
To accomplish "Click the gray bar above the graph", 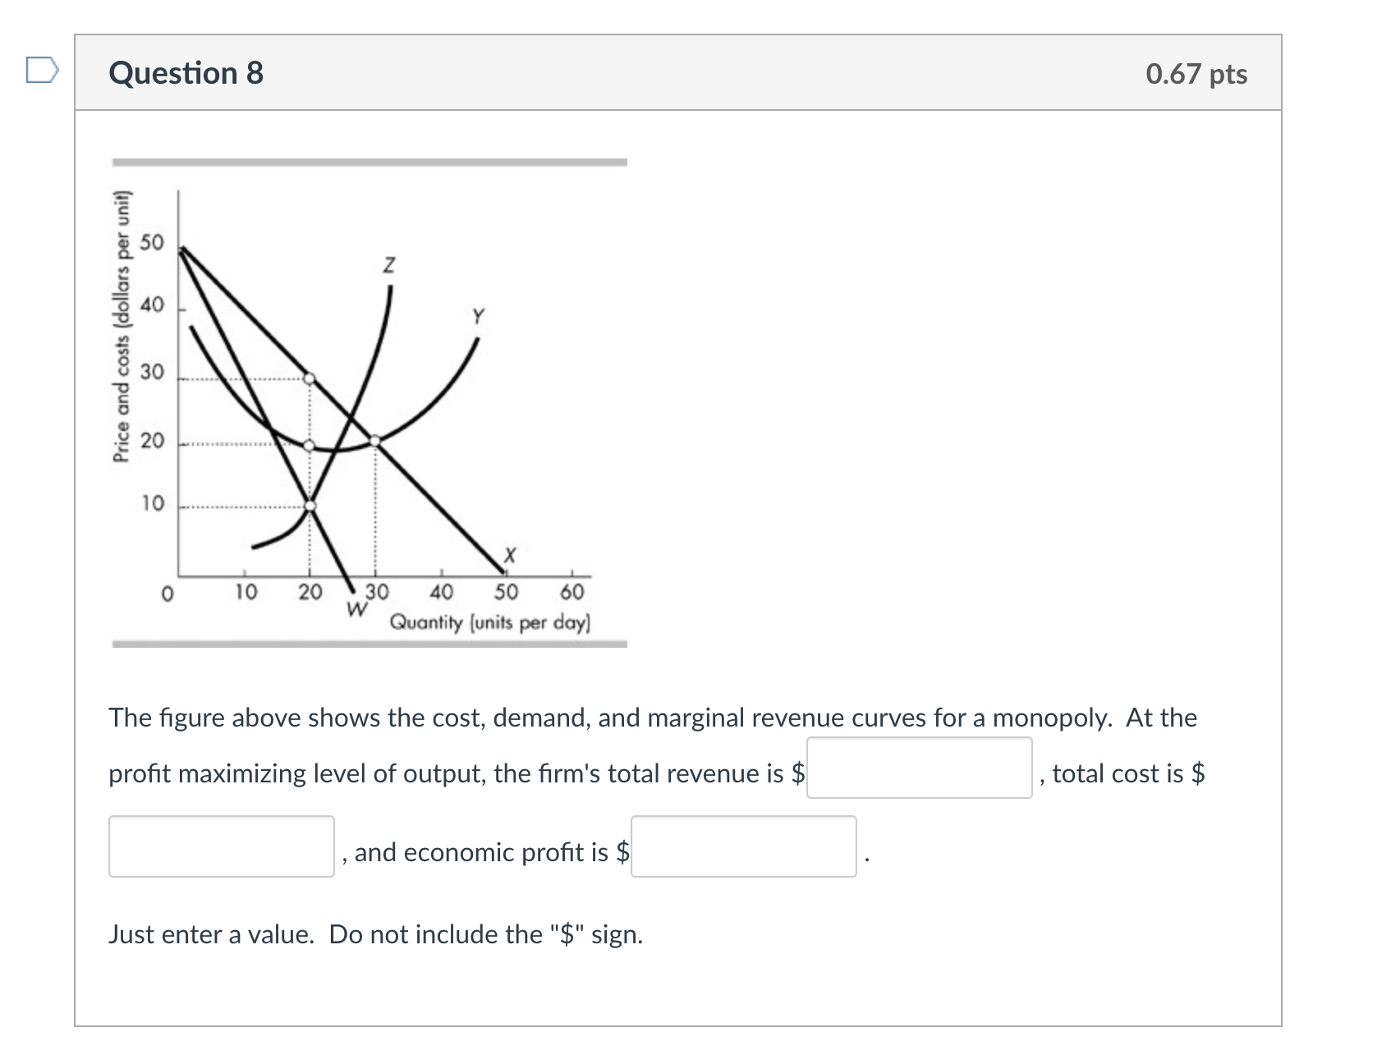I will 370,161.
